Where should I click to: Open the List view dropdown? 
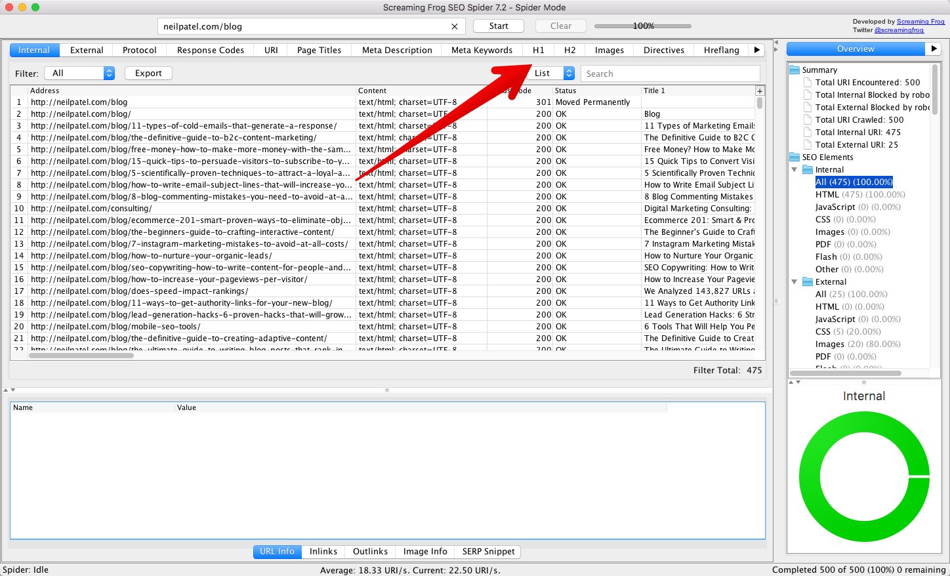[x=551, y=73]
